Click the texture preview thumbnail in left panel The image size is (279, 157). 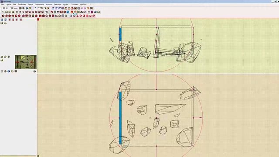pyautogui.click(x=26, y=62)
